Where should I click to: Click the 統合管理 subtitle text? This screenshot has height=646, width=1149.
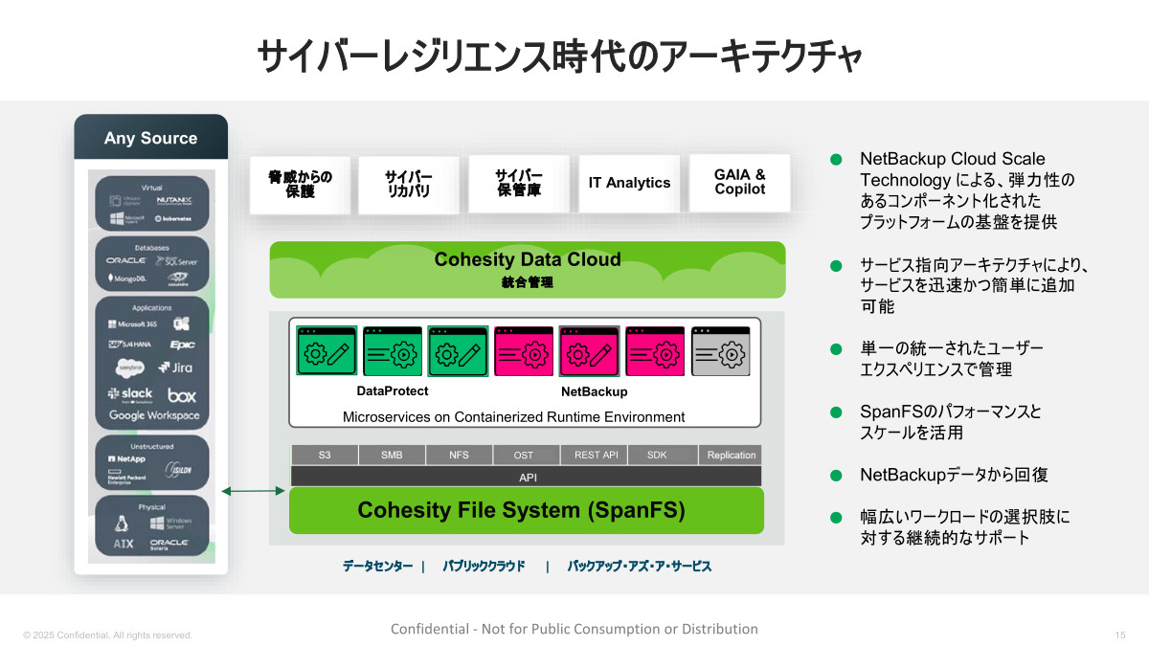point(528,282)
